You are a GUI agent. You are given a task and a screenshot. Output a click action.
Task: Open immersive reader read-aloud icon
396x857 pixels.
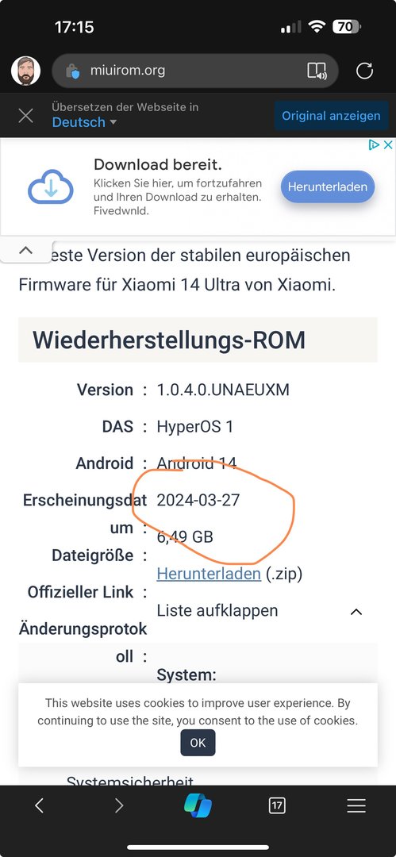click(x=317, y=71)
